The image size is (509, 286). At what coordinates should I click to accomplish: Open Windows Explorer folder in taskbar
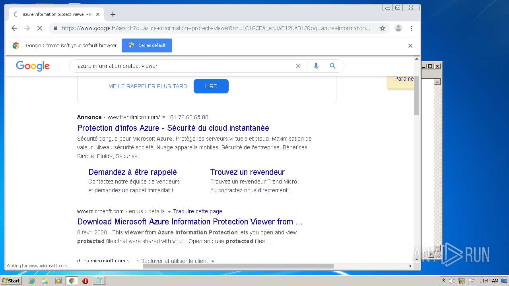45,281
